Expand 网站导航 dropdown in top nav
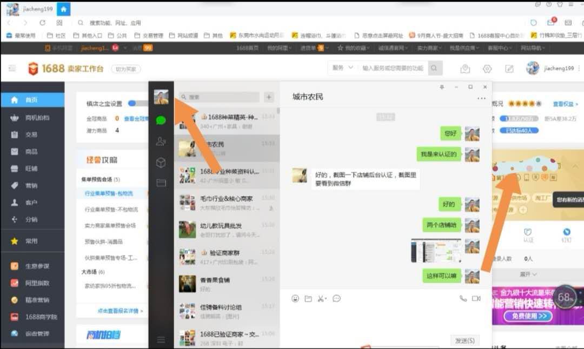This screenshot has width=584, height=349. [533, 48]
